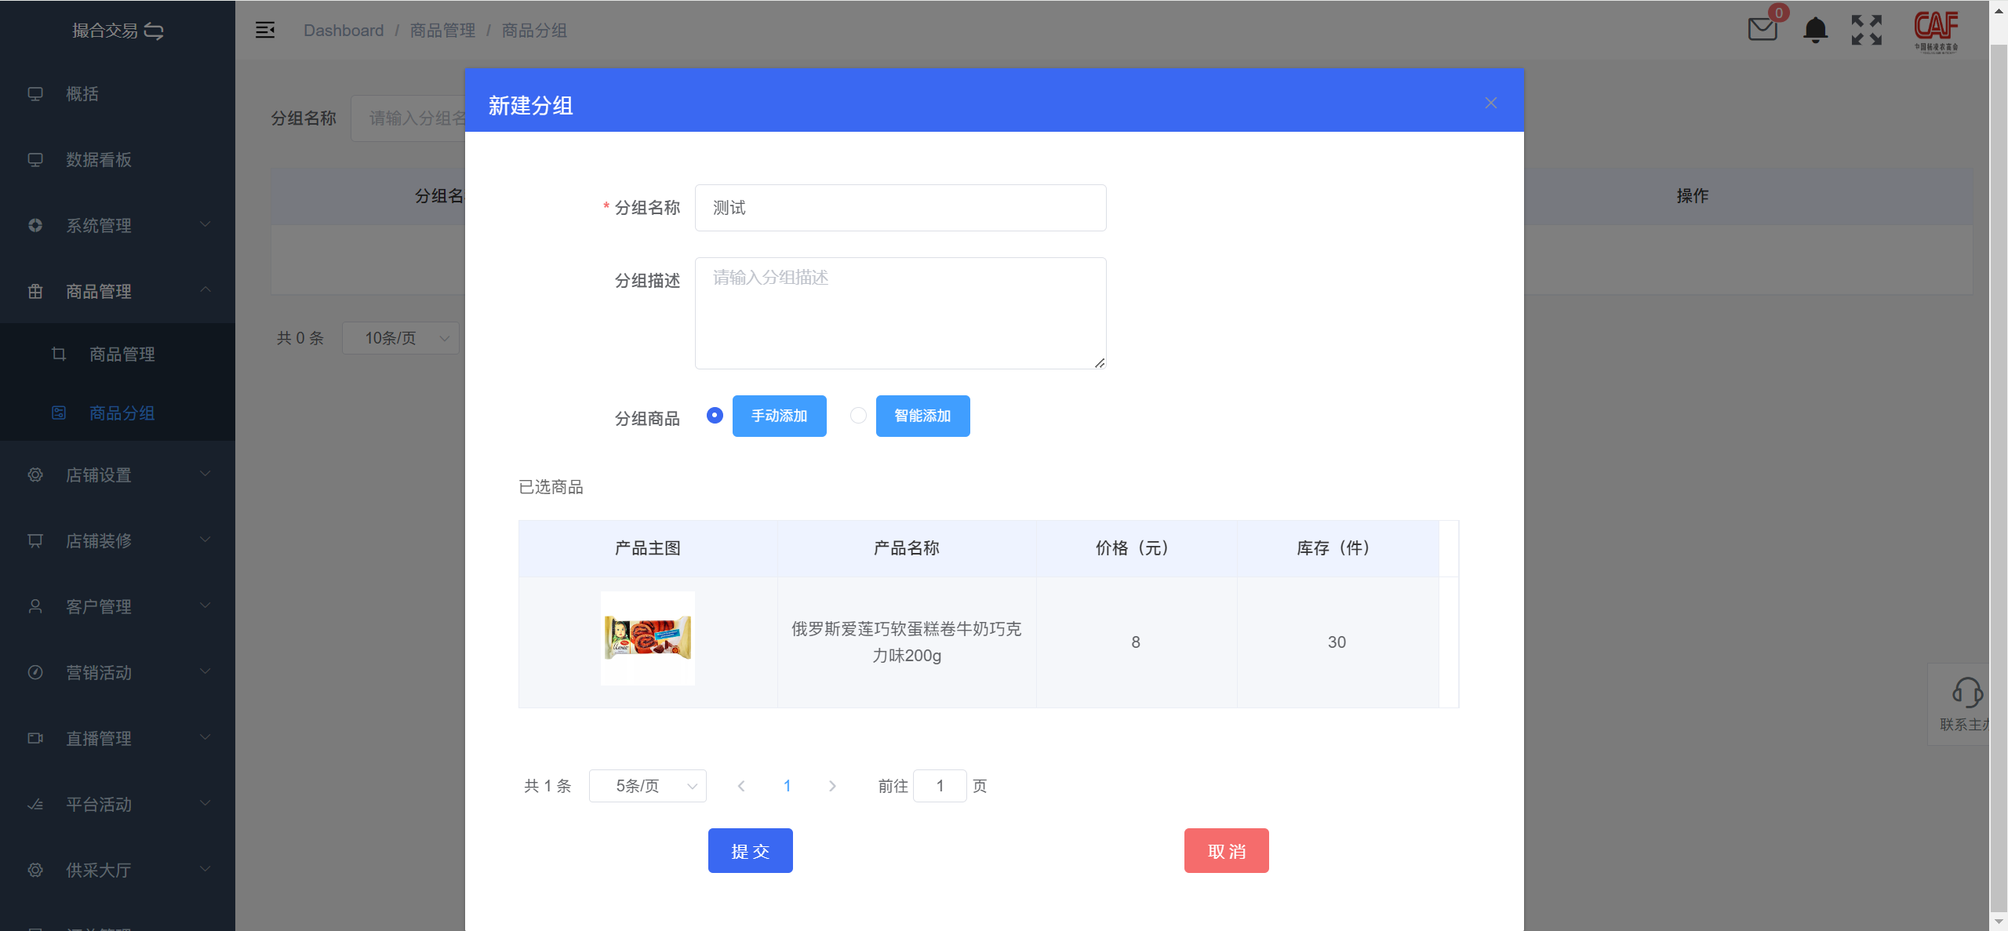2008x931 pixels.
Task: Close the 新建分组 dialog with X
Action: (1491, 103)
